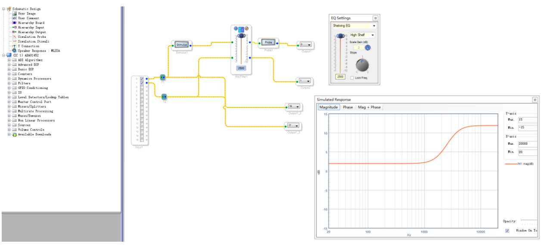
Task: Click the T Connection icon in tree
Action: (14, 46)
